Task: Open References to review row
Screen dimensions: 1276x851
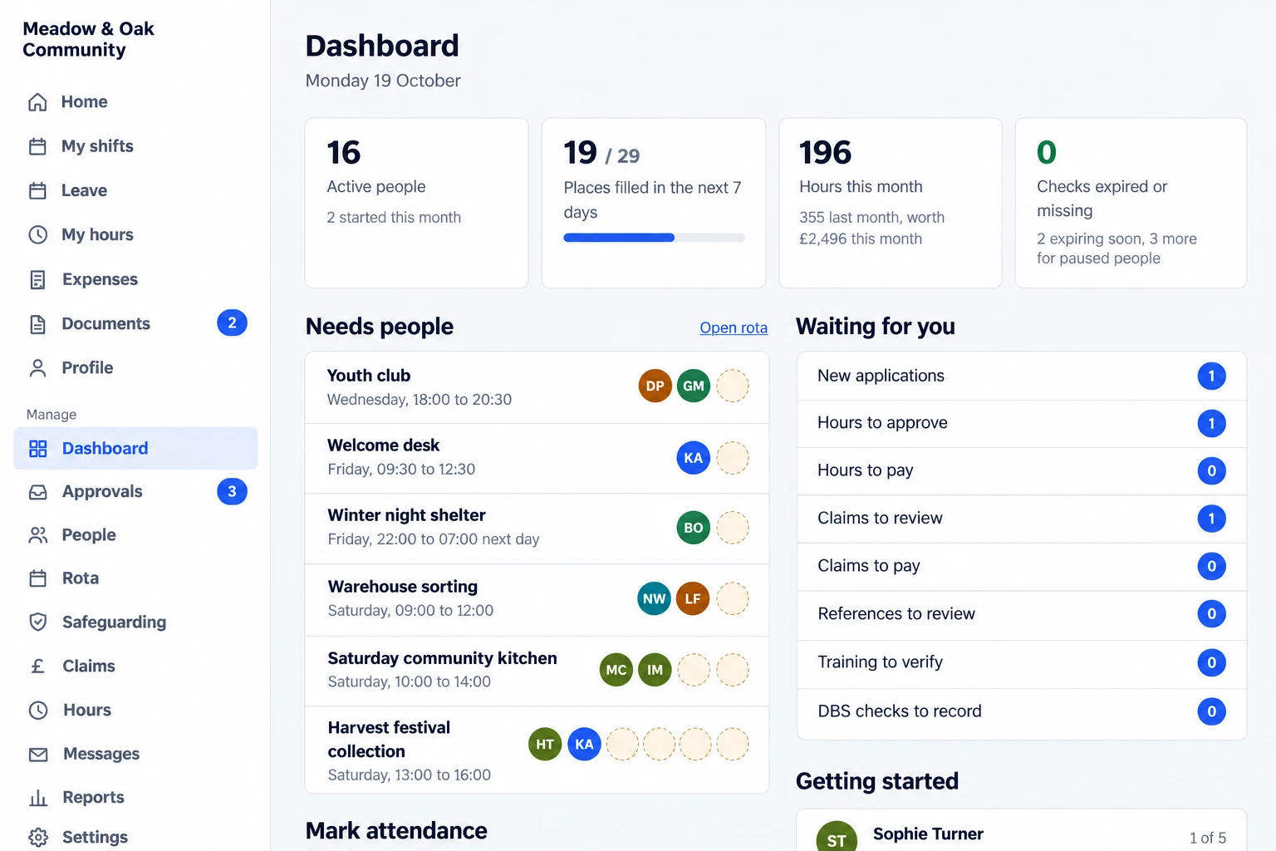Action: [x=1022, y=614]
